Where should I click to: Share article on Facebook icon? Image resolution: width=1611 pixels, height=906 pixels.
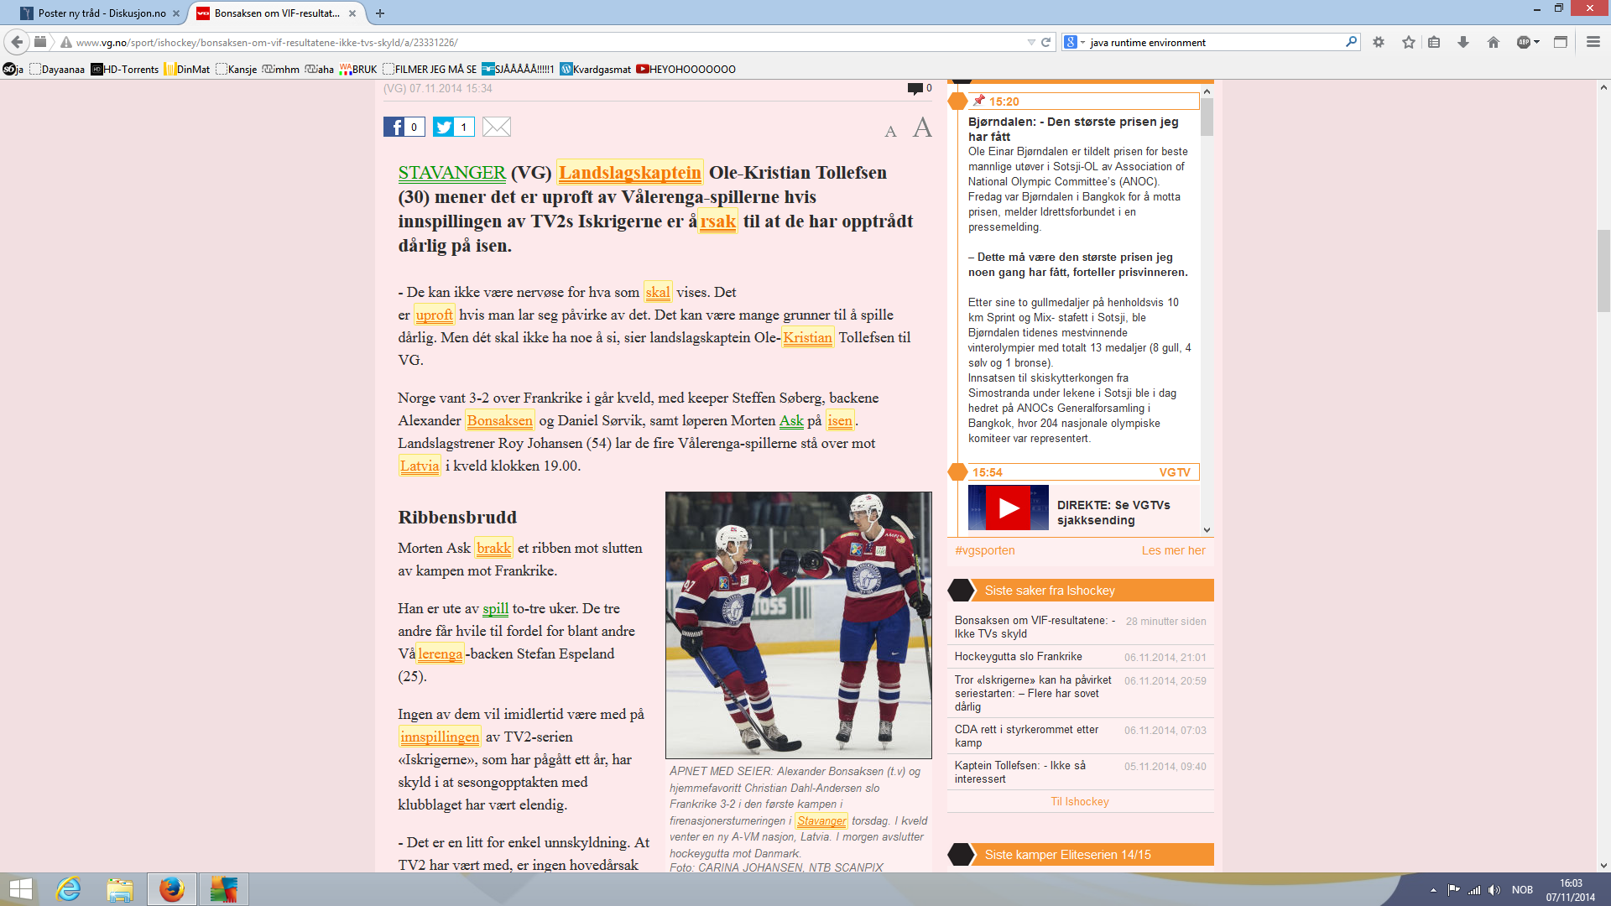[404, 127]
